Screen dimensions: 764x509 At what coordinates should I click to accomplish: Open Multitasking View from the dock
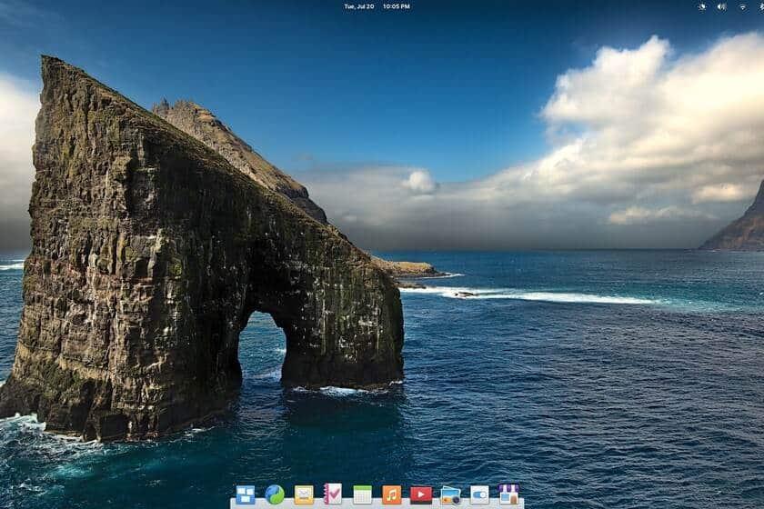click(x=245, y=494)
